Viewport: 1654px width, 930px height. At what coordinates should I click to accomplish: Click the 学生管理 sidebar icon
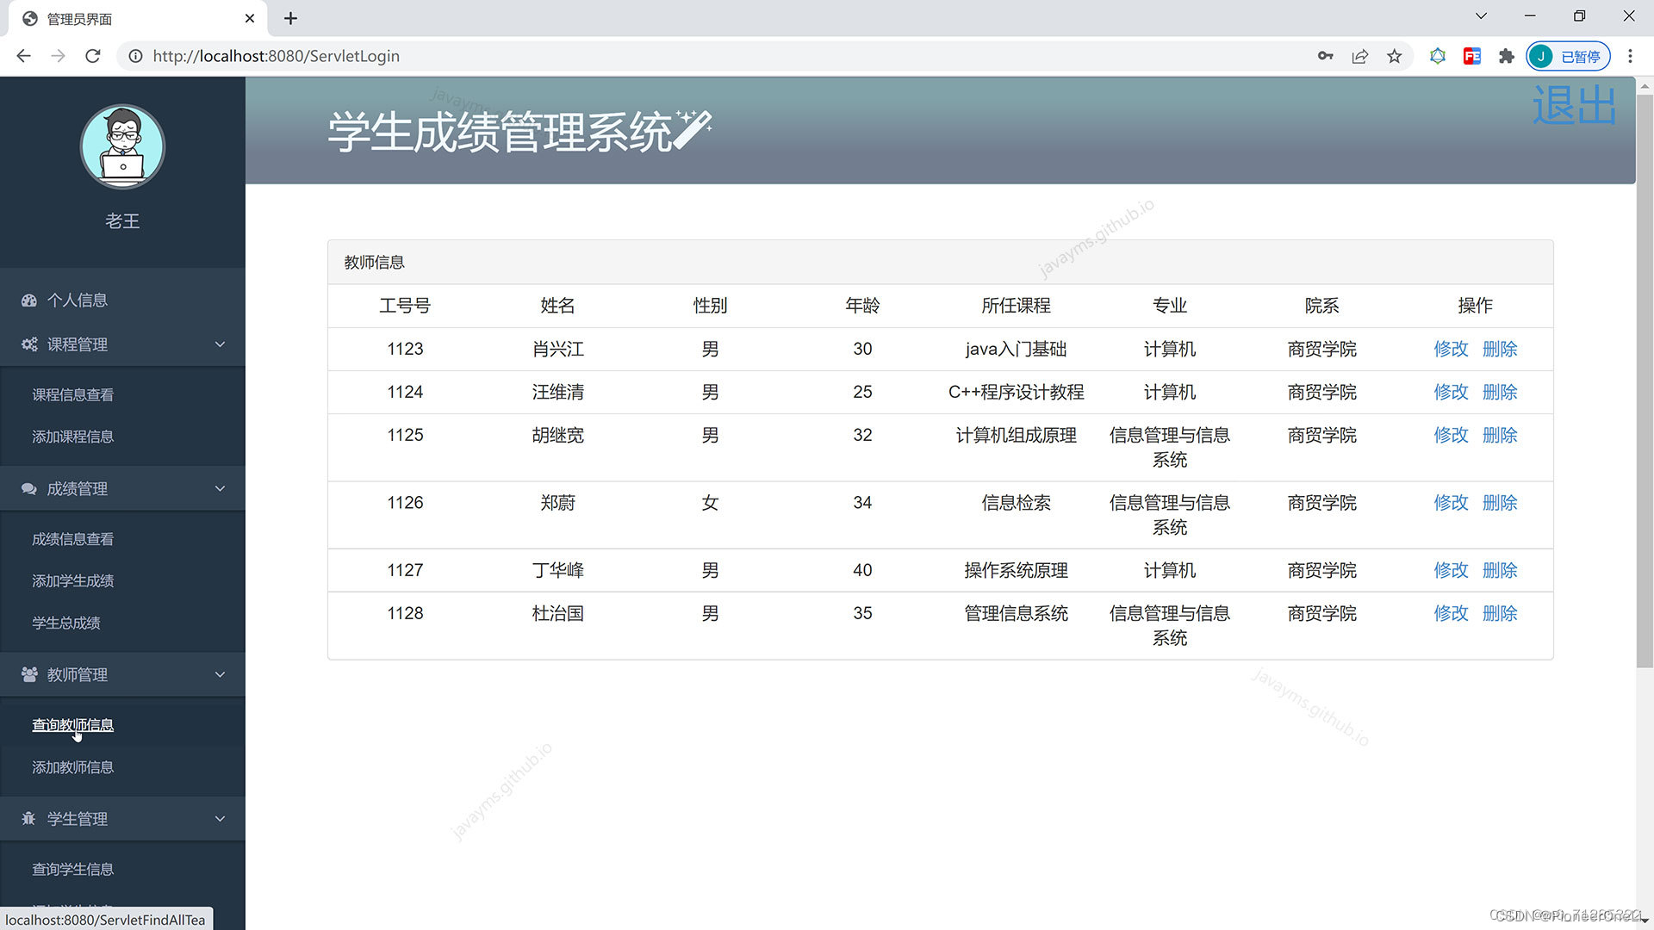(x=28, y=818)
